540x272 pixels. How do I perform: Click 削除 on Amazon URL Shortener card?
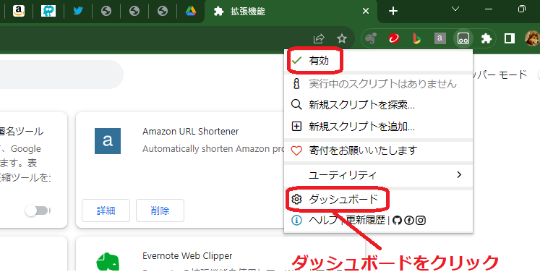pos(160,211)
